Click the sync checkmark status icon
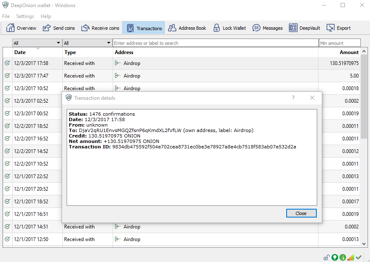370x262 pixels. (359, 257)
